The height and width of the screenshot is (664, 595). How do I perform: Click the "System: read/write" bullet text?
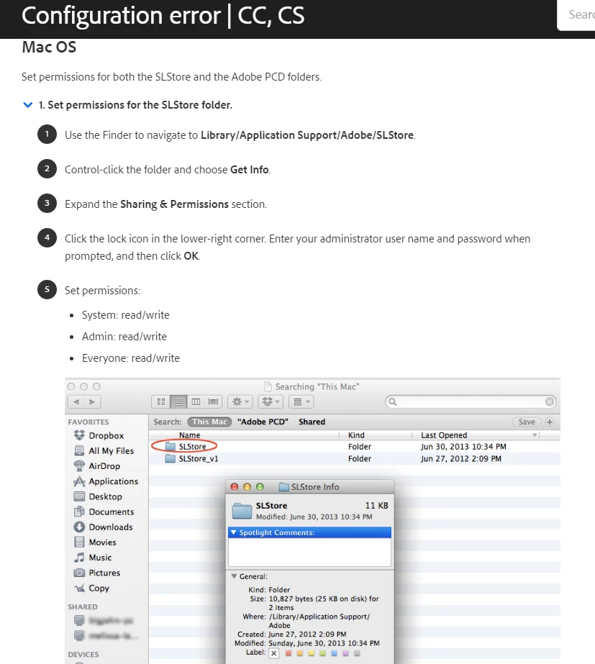click(x=125, y=315)
